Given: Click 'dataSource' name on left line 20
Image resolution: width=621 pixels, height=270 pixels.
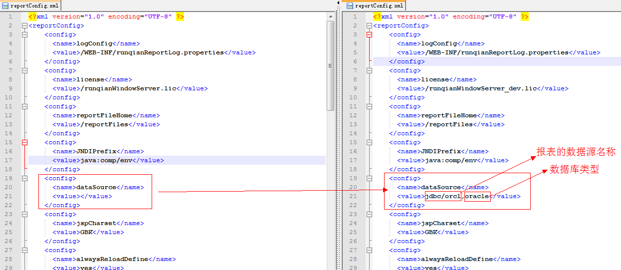Looking at the screenshot, I should (x=96, y=188).
